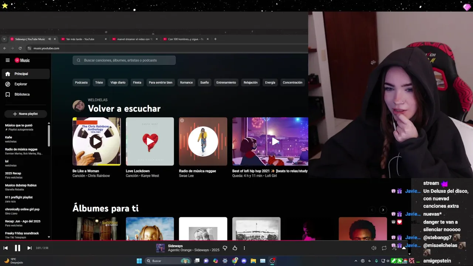Screen dimensions: 473x266
Task: Select the Concentración chip
Action: pyautogui.click(x=292, y=82)
